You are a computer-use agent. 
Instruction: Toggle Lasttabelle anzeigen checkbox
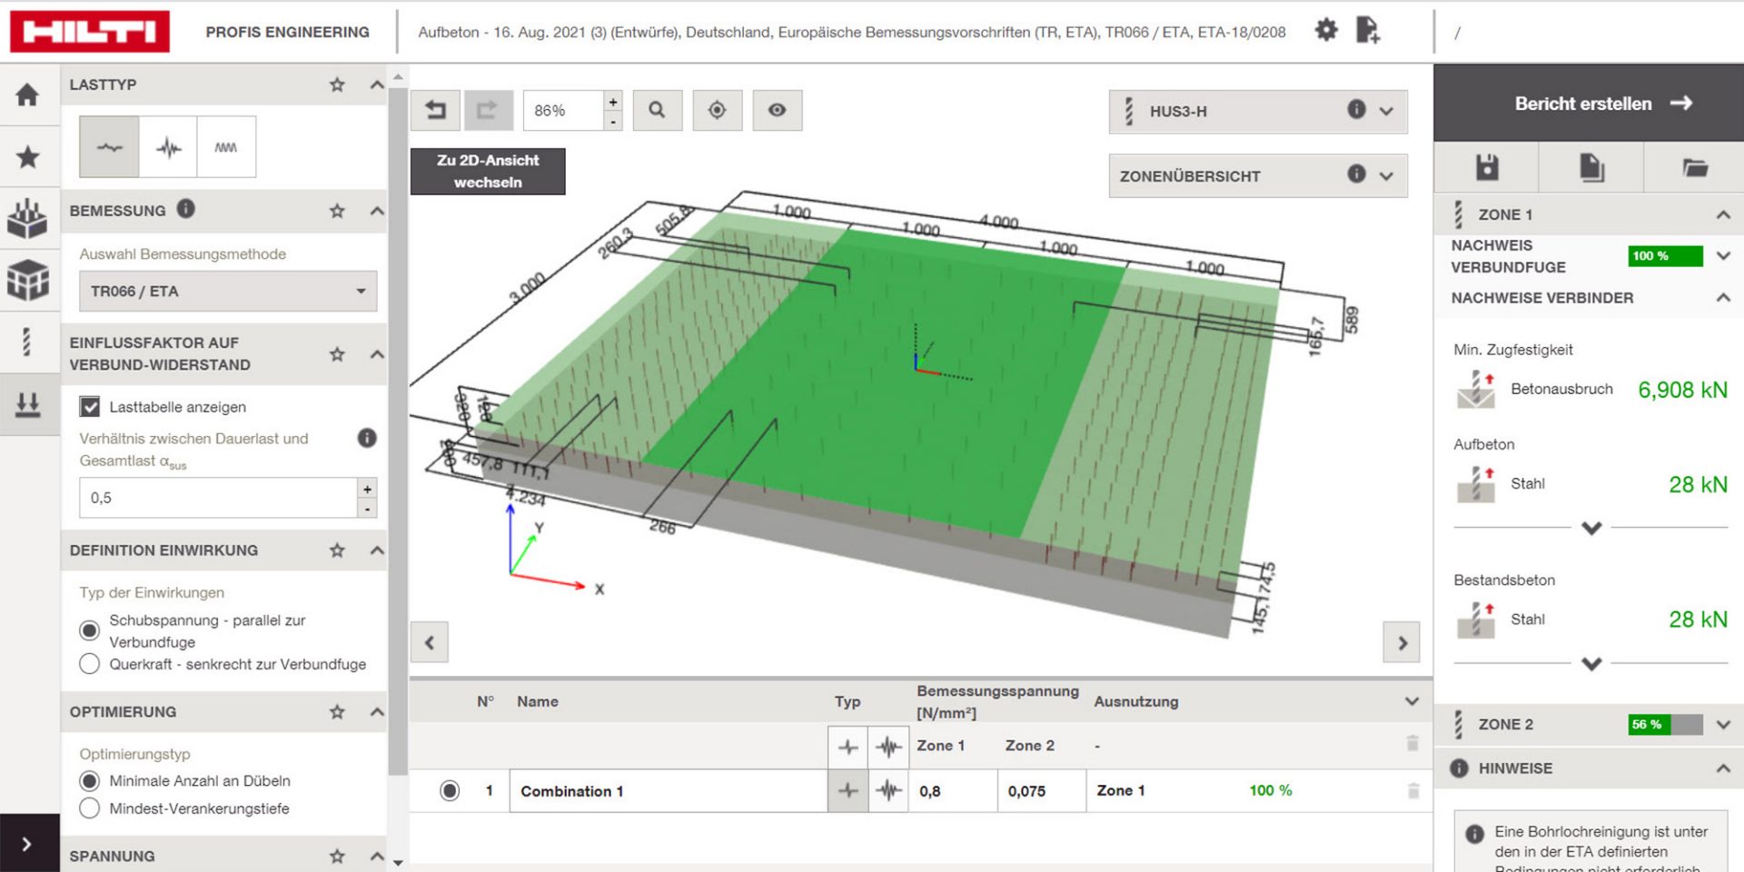click(x=90, y=407)
